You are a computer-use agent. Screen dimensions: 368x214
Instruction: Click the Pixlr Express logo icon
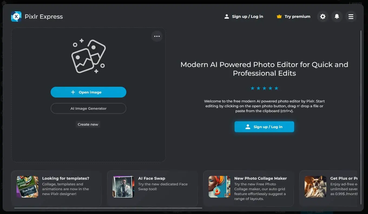click(16, 16)
